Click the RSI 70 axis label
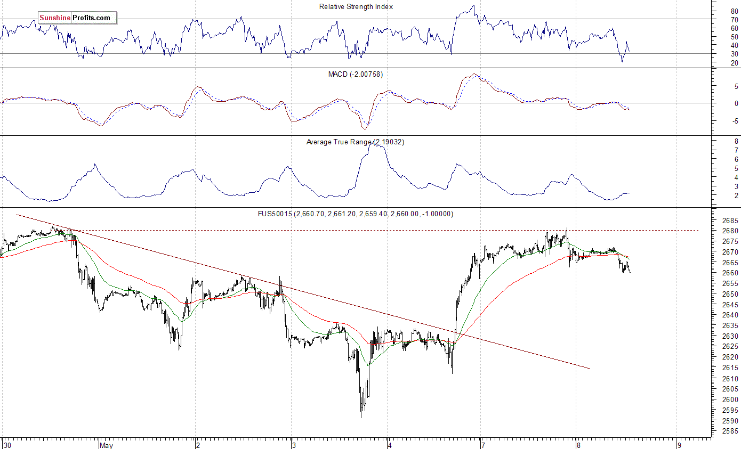Viewport: 741px width, 449px height. pos(734,20)
